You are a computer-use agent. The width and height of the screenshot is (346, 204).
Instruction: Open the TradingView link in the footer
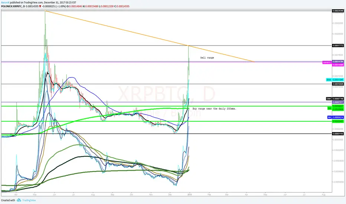29,200
